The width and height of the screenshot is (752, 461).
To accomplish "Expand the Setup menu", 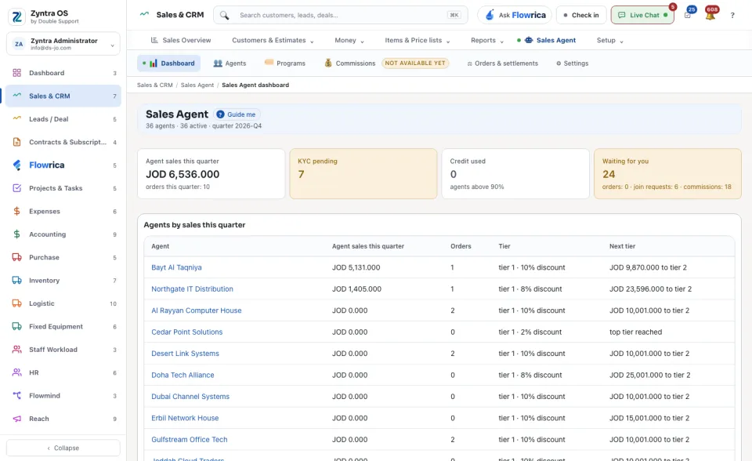I will [x=609, y=40].
